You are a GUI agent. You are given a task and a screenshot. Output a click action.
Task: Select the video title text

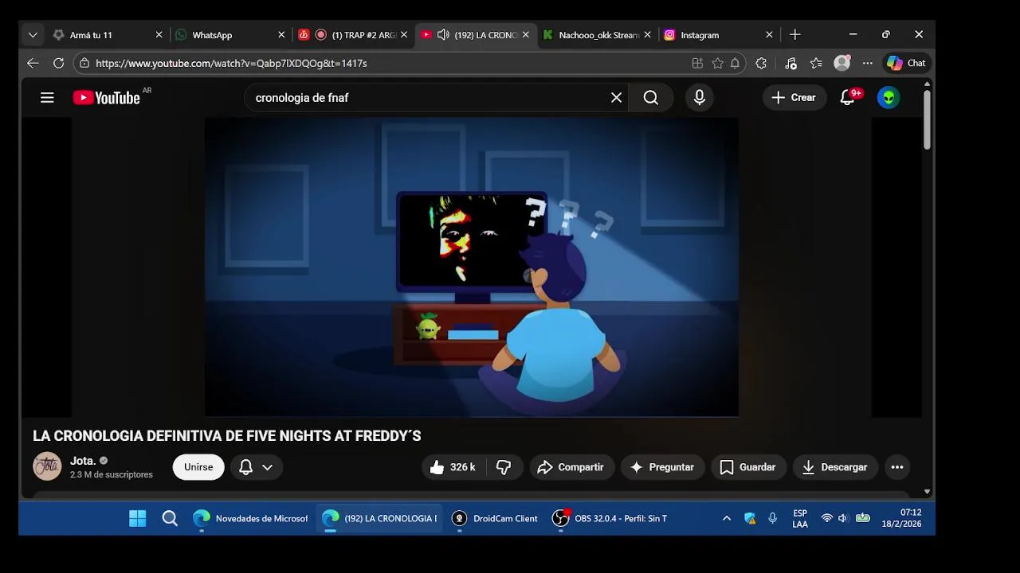(x=226, y=436)
